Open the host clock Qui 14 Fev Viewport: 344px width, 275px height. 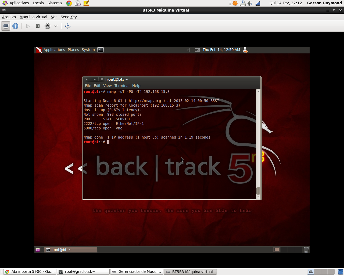(286, 3)
